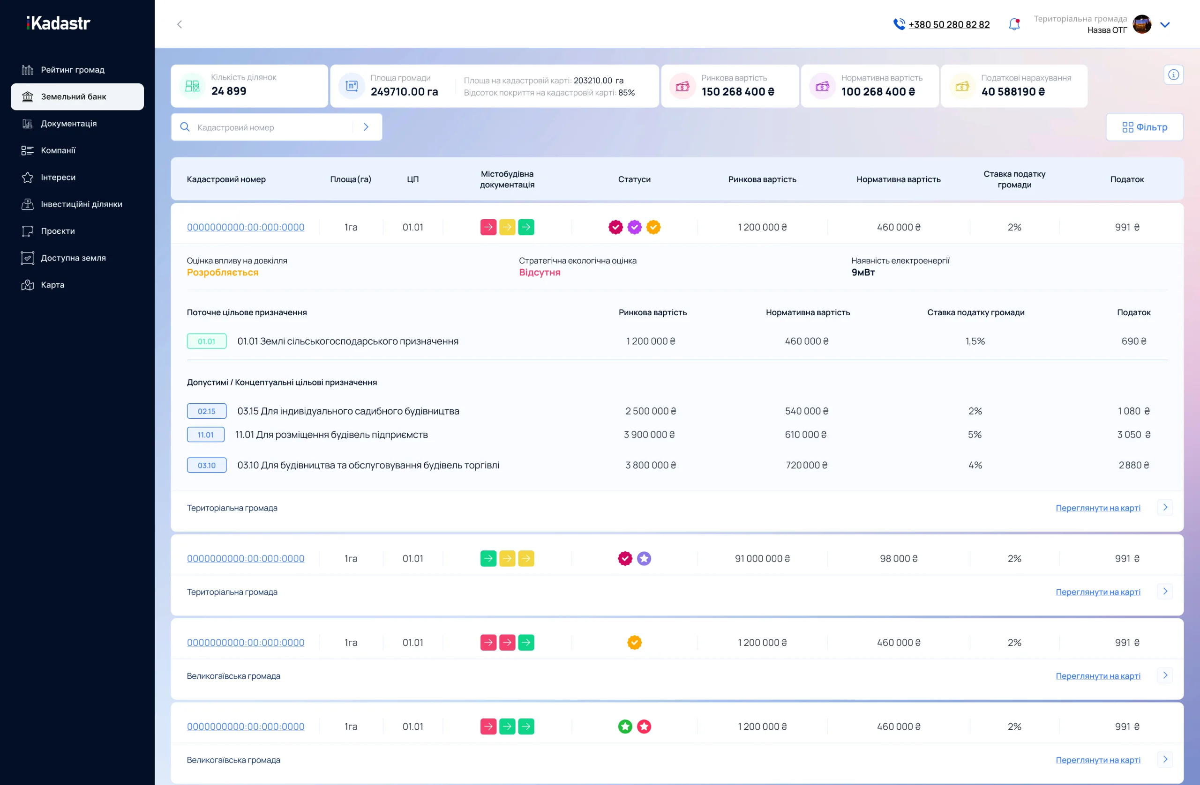Click the phone call icon
Screen dimensions: 1200x785
[x=899, y=24]
